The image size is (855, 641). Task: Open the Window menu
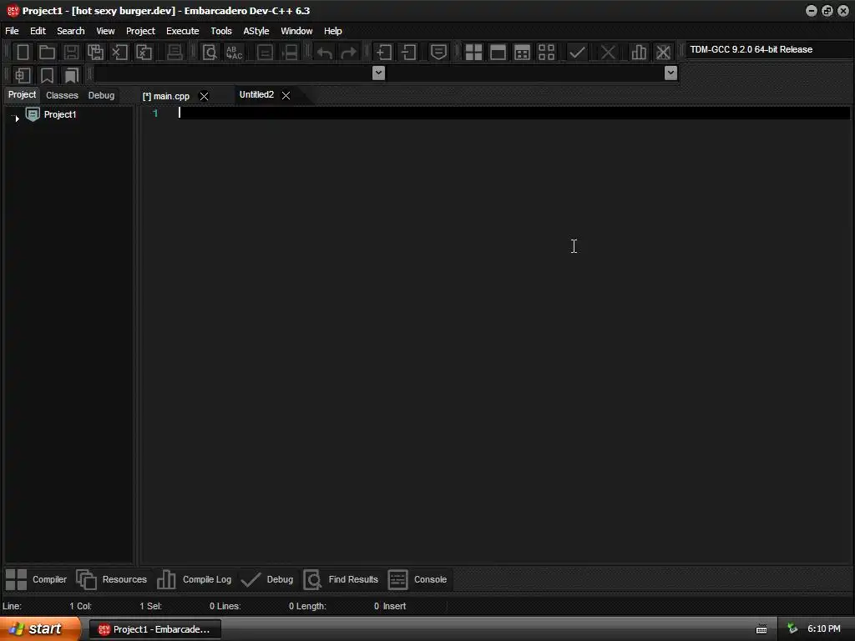pos(296,31)
